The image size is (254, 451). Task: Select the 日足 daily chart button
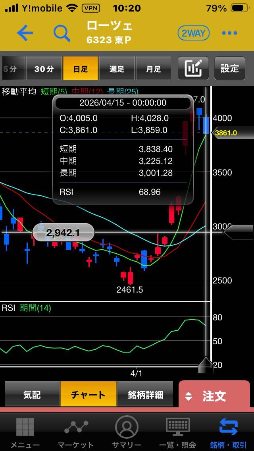pos(80,69)
